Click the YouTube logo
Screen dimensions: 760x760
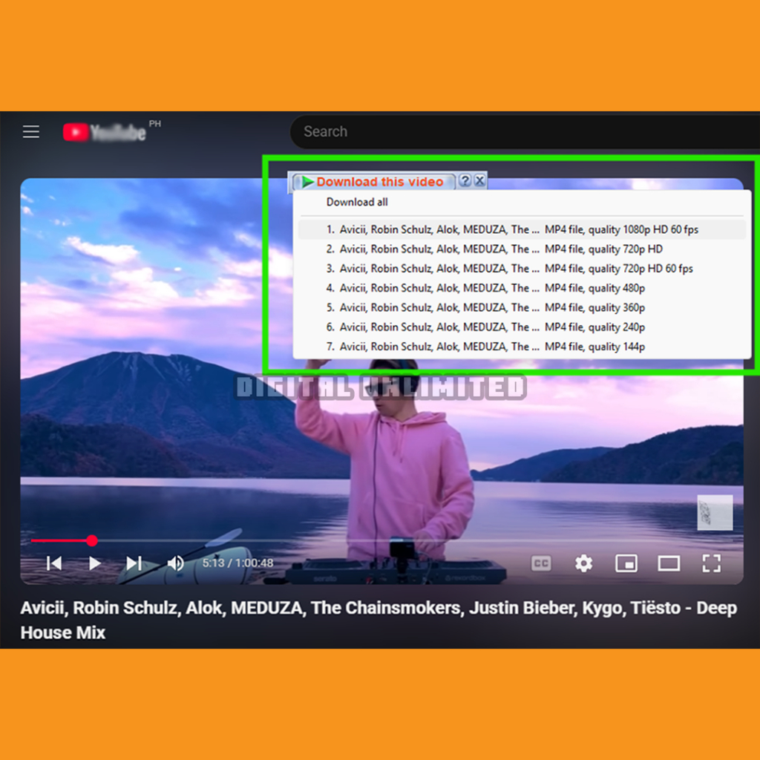pyautogui.click(x=105, y=132)
